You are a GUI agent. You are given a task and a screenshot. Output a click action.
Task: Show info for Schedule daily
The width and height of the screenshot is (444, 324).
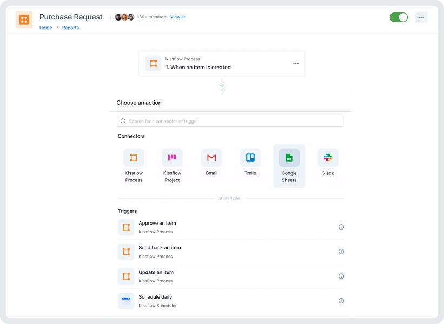pos(341,301)
